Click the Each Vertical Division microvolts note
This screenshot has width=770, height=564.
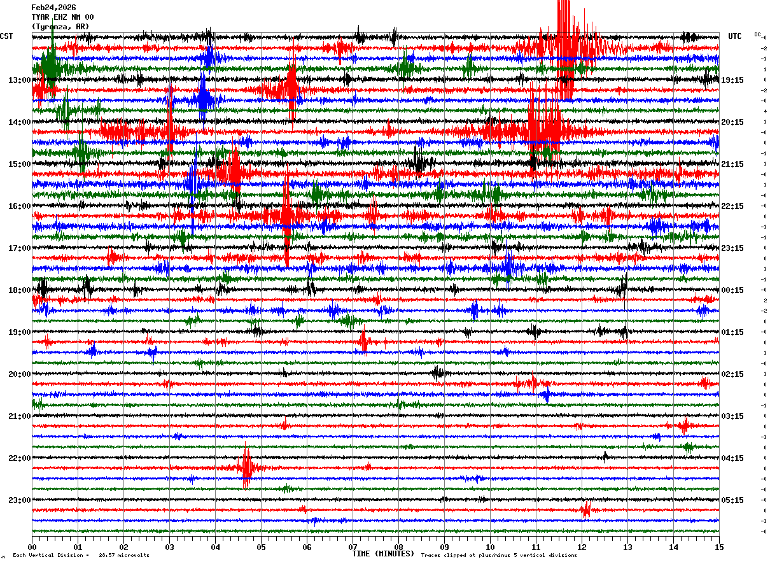coord(81,555)
